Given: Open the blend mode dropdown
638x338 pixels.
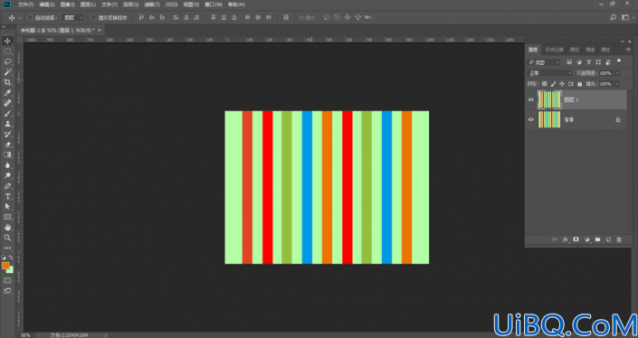Looking at the screenshot, I should click(549, 73).
